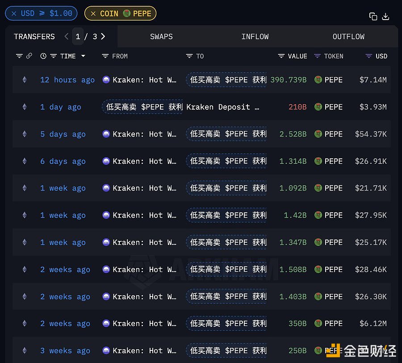Image resolution: width=402 pixels, height=363 pixels.
Task: Click Kraken Hot Wallet in the 1.42B row
Action: 145,215
